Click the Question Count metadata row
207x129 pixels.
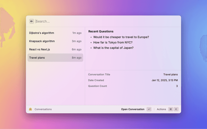click(133, 86)
